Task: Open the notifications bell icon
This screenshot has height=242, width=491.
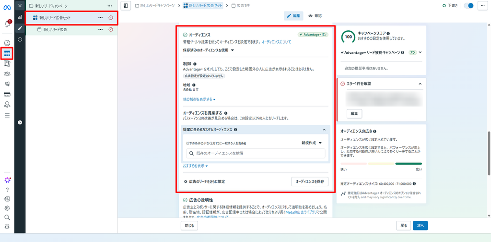Action: click(x=8, y=24)
